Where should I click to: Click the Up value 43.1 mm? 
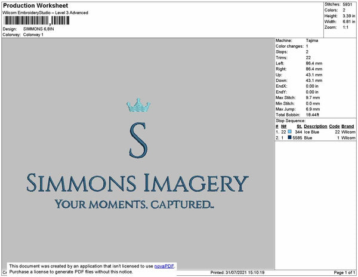[x=314, y=75]
